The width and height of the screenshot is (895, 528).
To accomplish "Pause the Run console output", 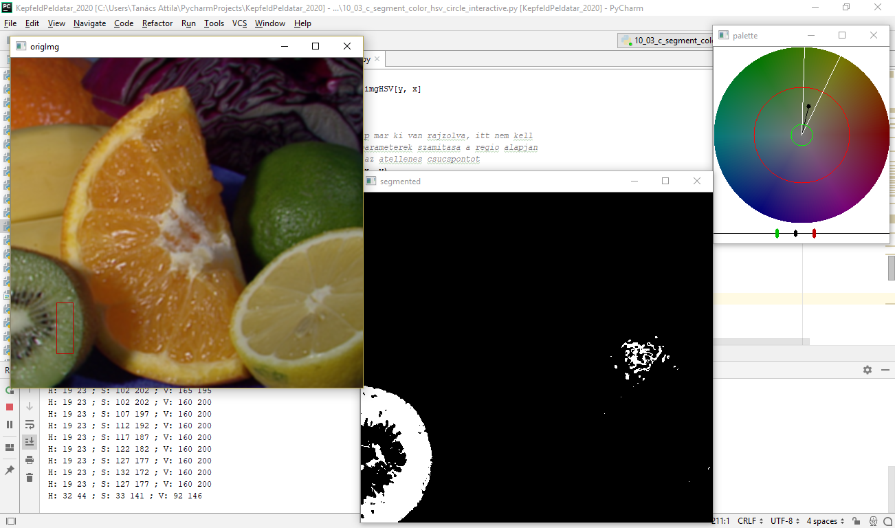I will 10,424.
